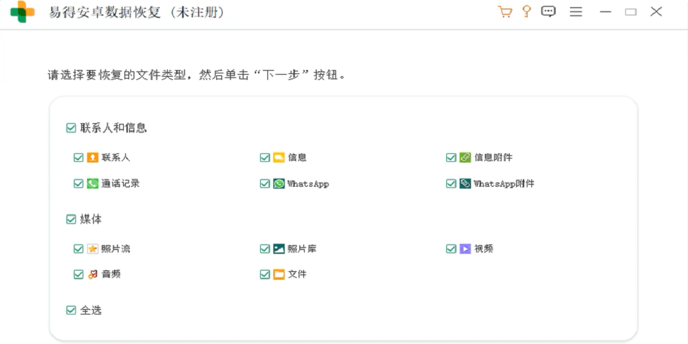Viewport: 688px width, 344px height.
Task: Open the feedback chat bubble icon
Action: coord(548,11)
